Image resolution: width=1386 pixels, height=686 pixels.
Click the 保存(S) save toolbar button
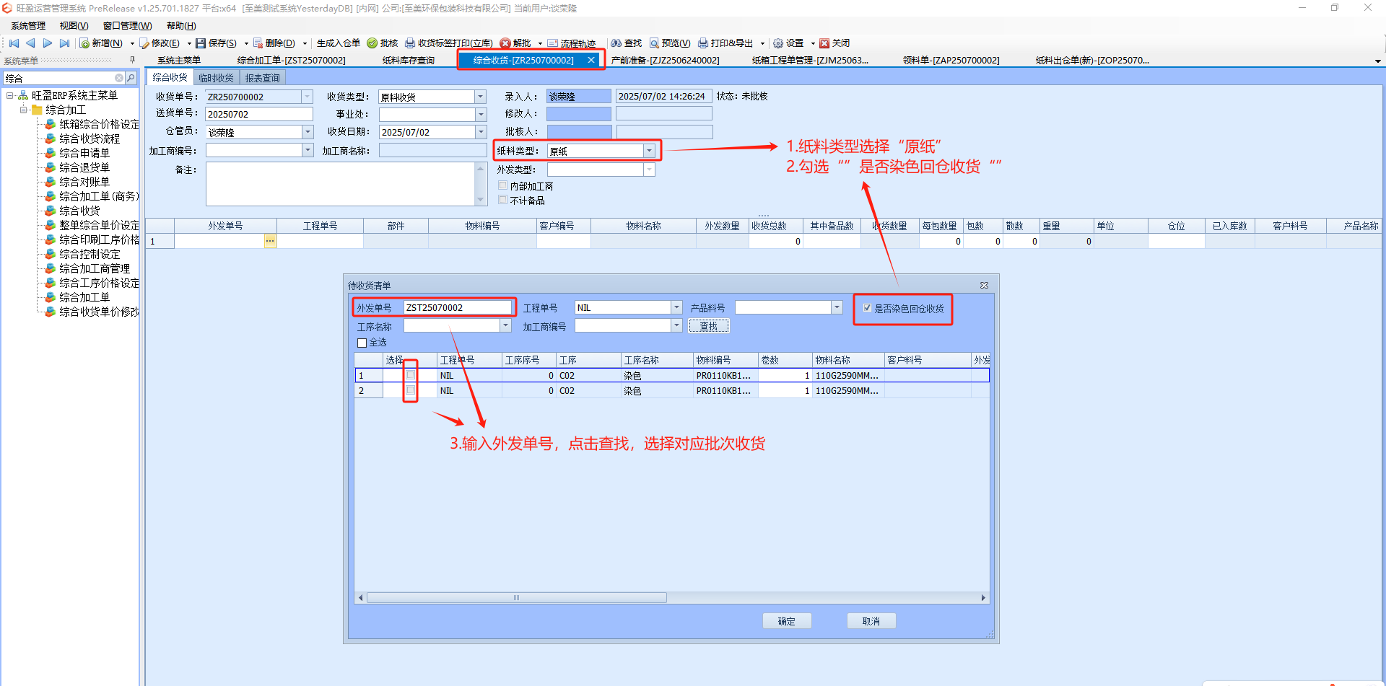(x=217, y=43)
